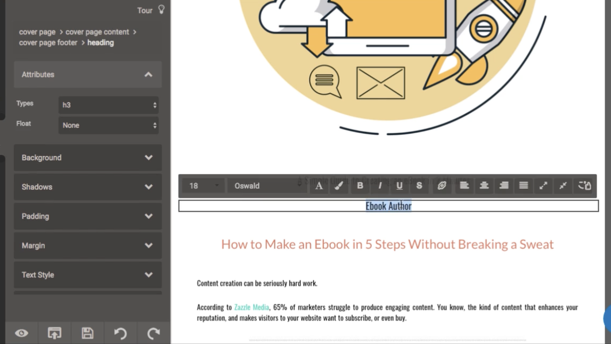Image resolution: width=611 pixels, height=344 pixels.
Task: Click the save floppy disk icon
Action: [87, 333]
